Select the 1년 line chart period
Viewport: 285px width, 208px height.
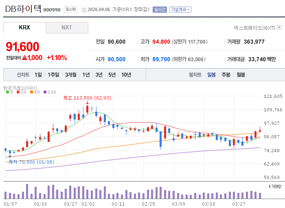pyautogui.click(x=86, y=75)
